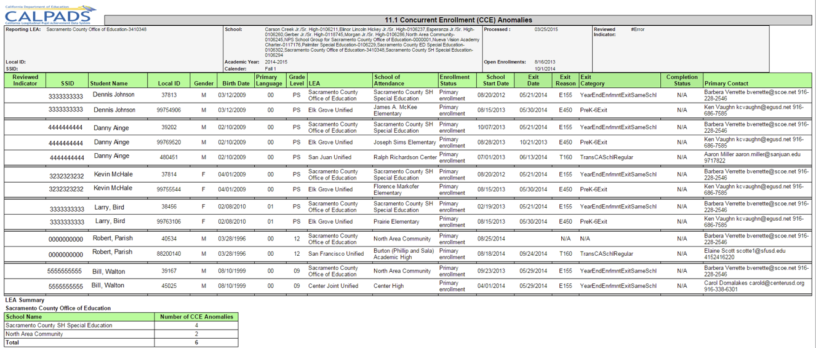Image resolution: width=816 pixels, height=348 pixels.
Task: Click the School Start Date column header
Action: 495,81
